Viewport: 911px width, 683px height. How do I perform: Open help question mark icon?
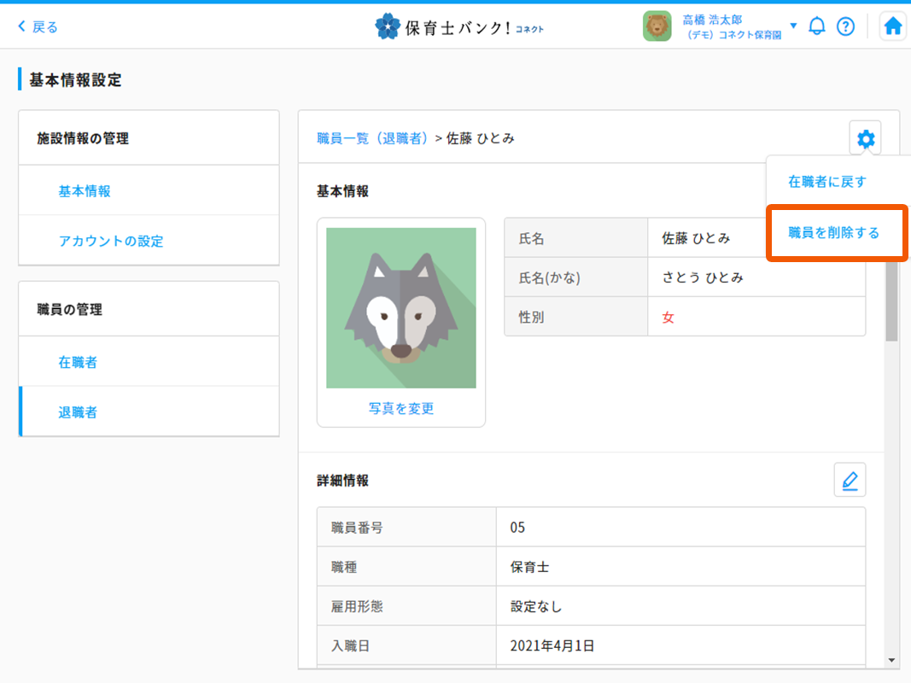click(x=845, y=26)
